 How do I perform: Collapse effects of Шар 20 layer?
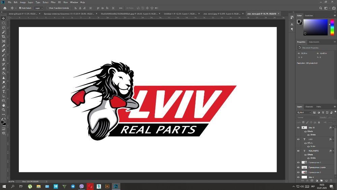pos(333,128)
